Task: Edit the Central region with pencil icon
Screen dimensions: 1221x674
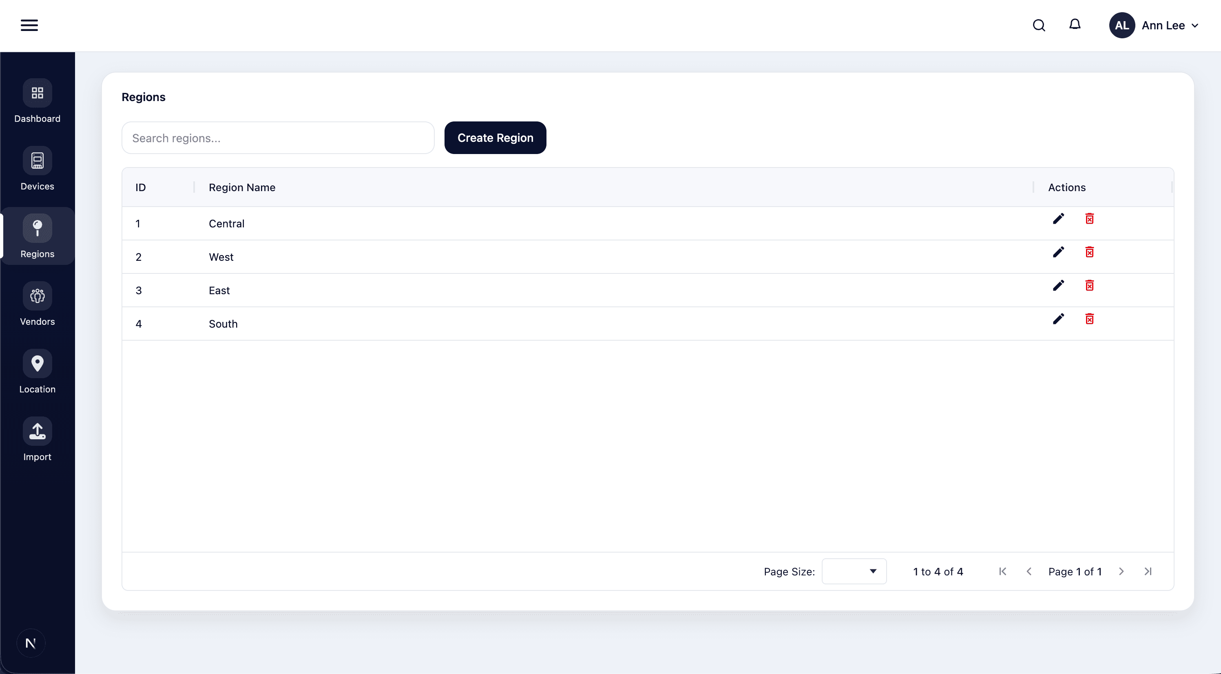Action: 1058,218
